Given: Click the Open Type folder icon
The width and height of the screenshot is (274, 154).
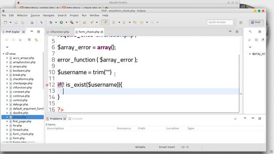Looking at the screenshot, I should click(85, 22).
